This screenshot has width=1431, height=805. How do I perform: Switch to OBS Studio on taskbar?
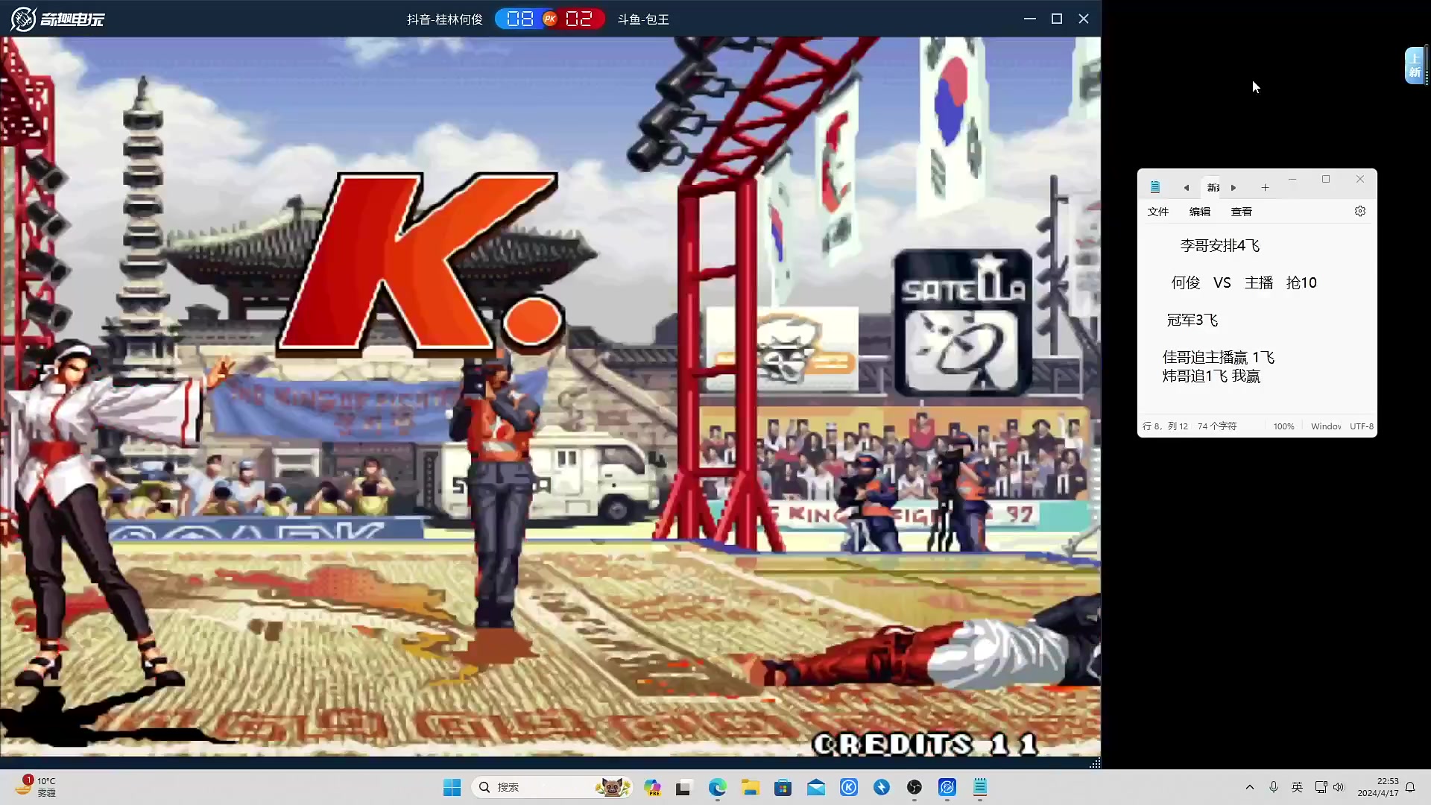coord(914,787)
